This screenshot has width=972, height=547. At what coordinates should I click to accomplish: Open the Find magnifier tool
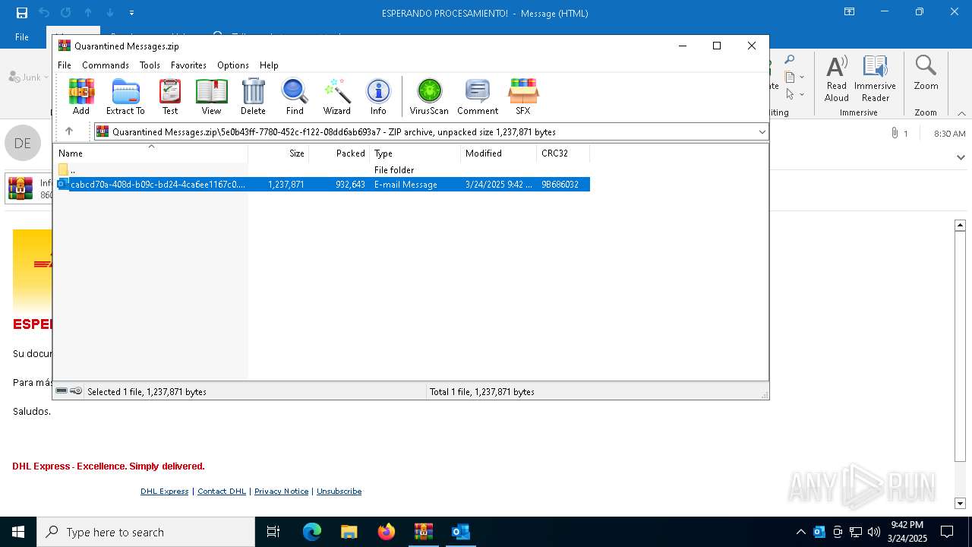tap(295, 96)
